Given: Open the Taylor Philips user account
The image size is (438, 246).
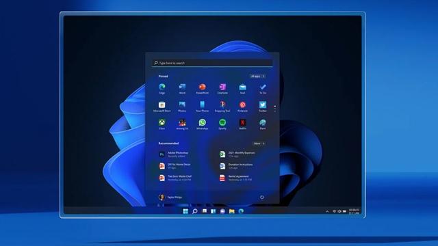Looking at the screenshot, I should (170, 197).
